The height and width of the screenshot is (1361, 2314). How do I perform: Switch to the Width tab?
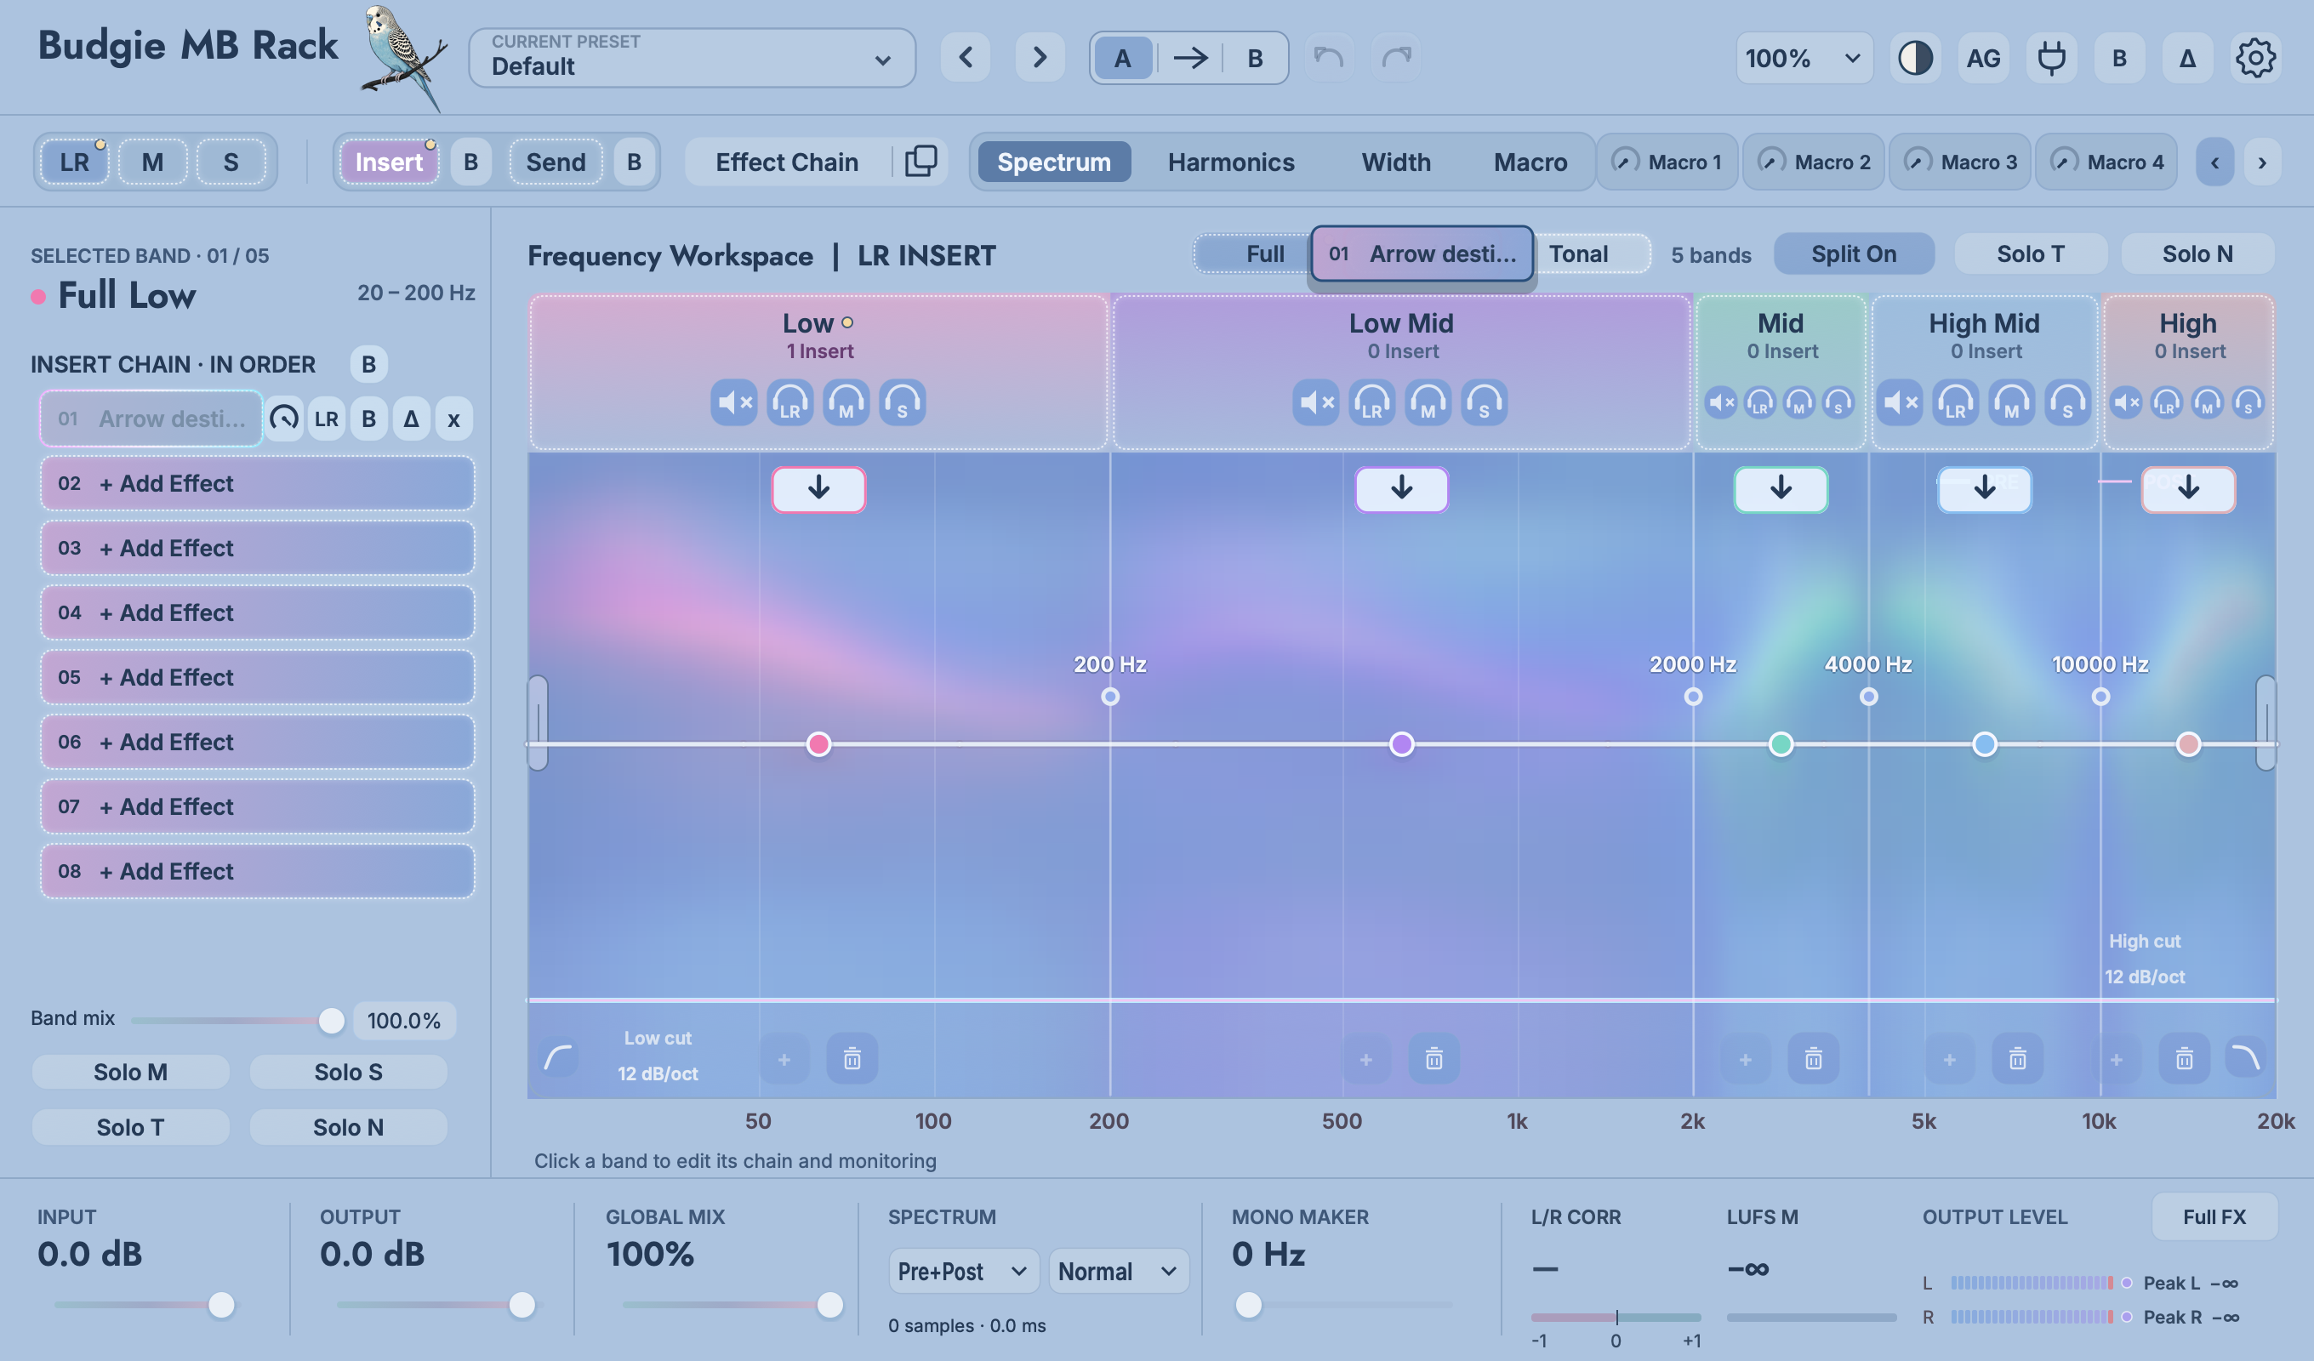point(1396,162)
